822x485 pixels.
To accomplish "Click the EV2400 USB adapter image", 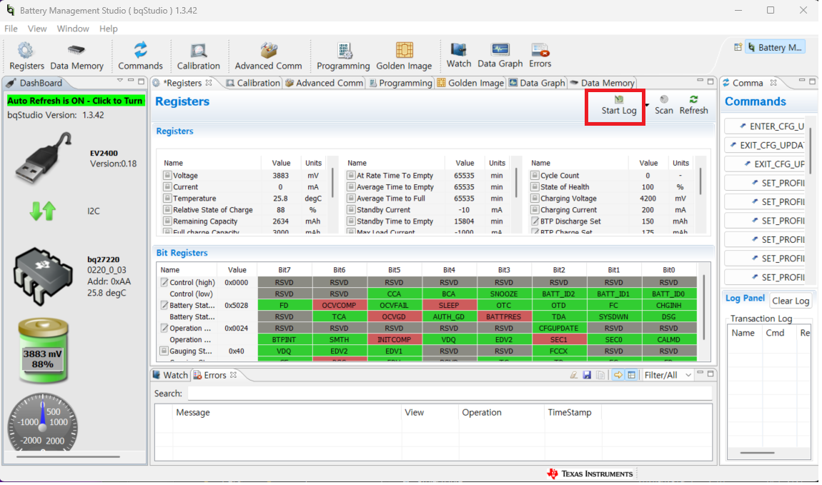I will [44, 157].
